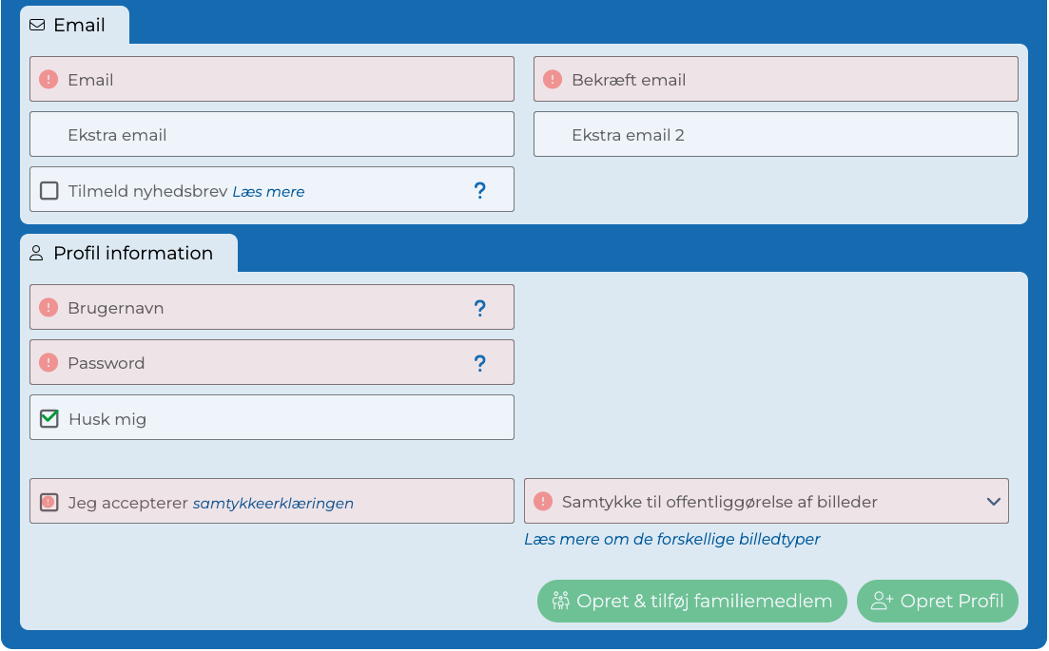The width and height of the screenshot is (1049, 651).
Task: Click the person icon on Profil information tab
Action: (x=37, y=253)
